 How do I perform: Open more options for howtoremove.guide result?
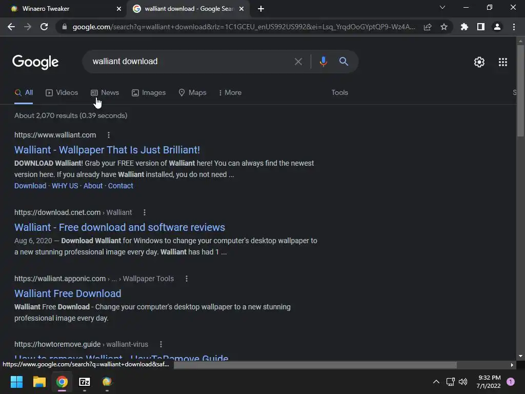click(x=161, y=344)
